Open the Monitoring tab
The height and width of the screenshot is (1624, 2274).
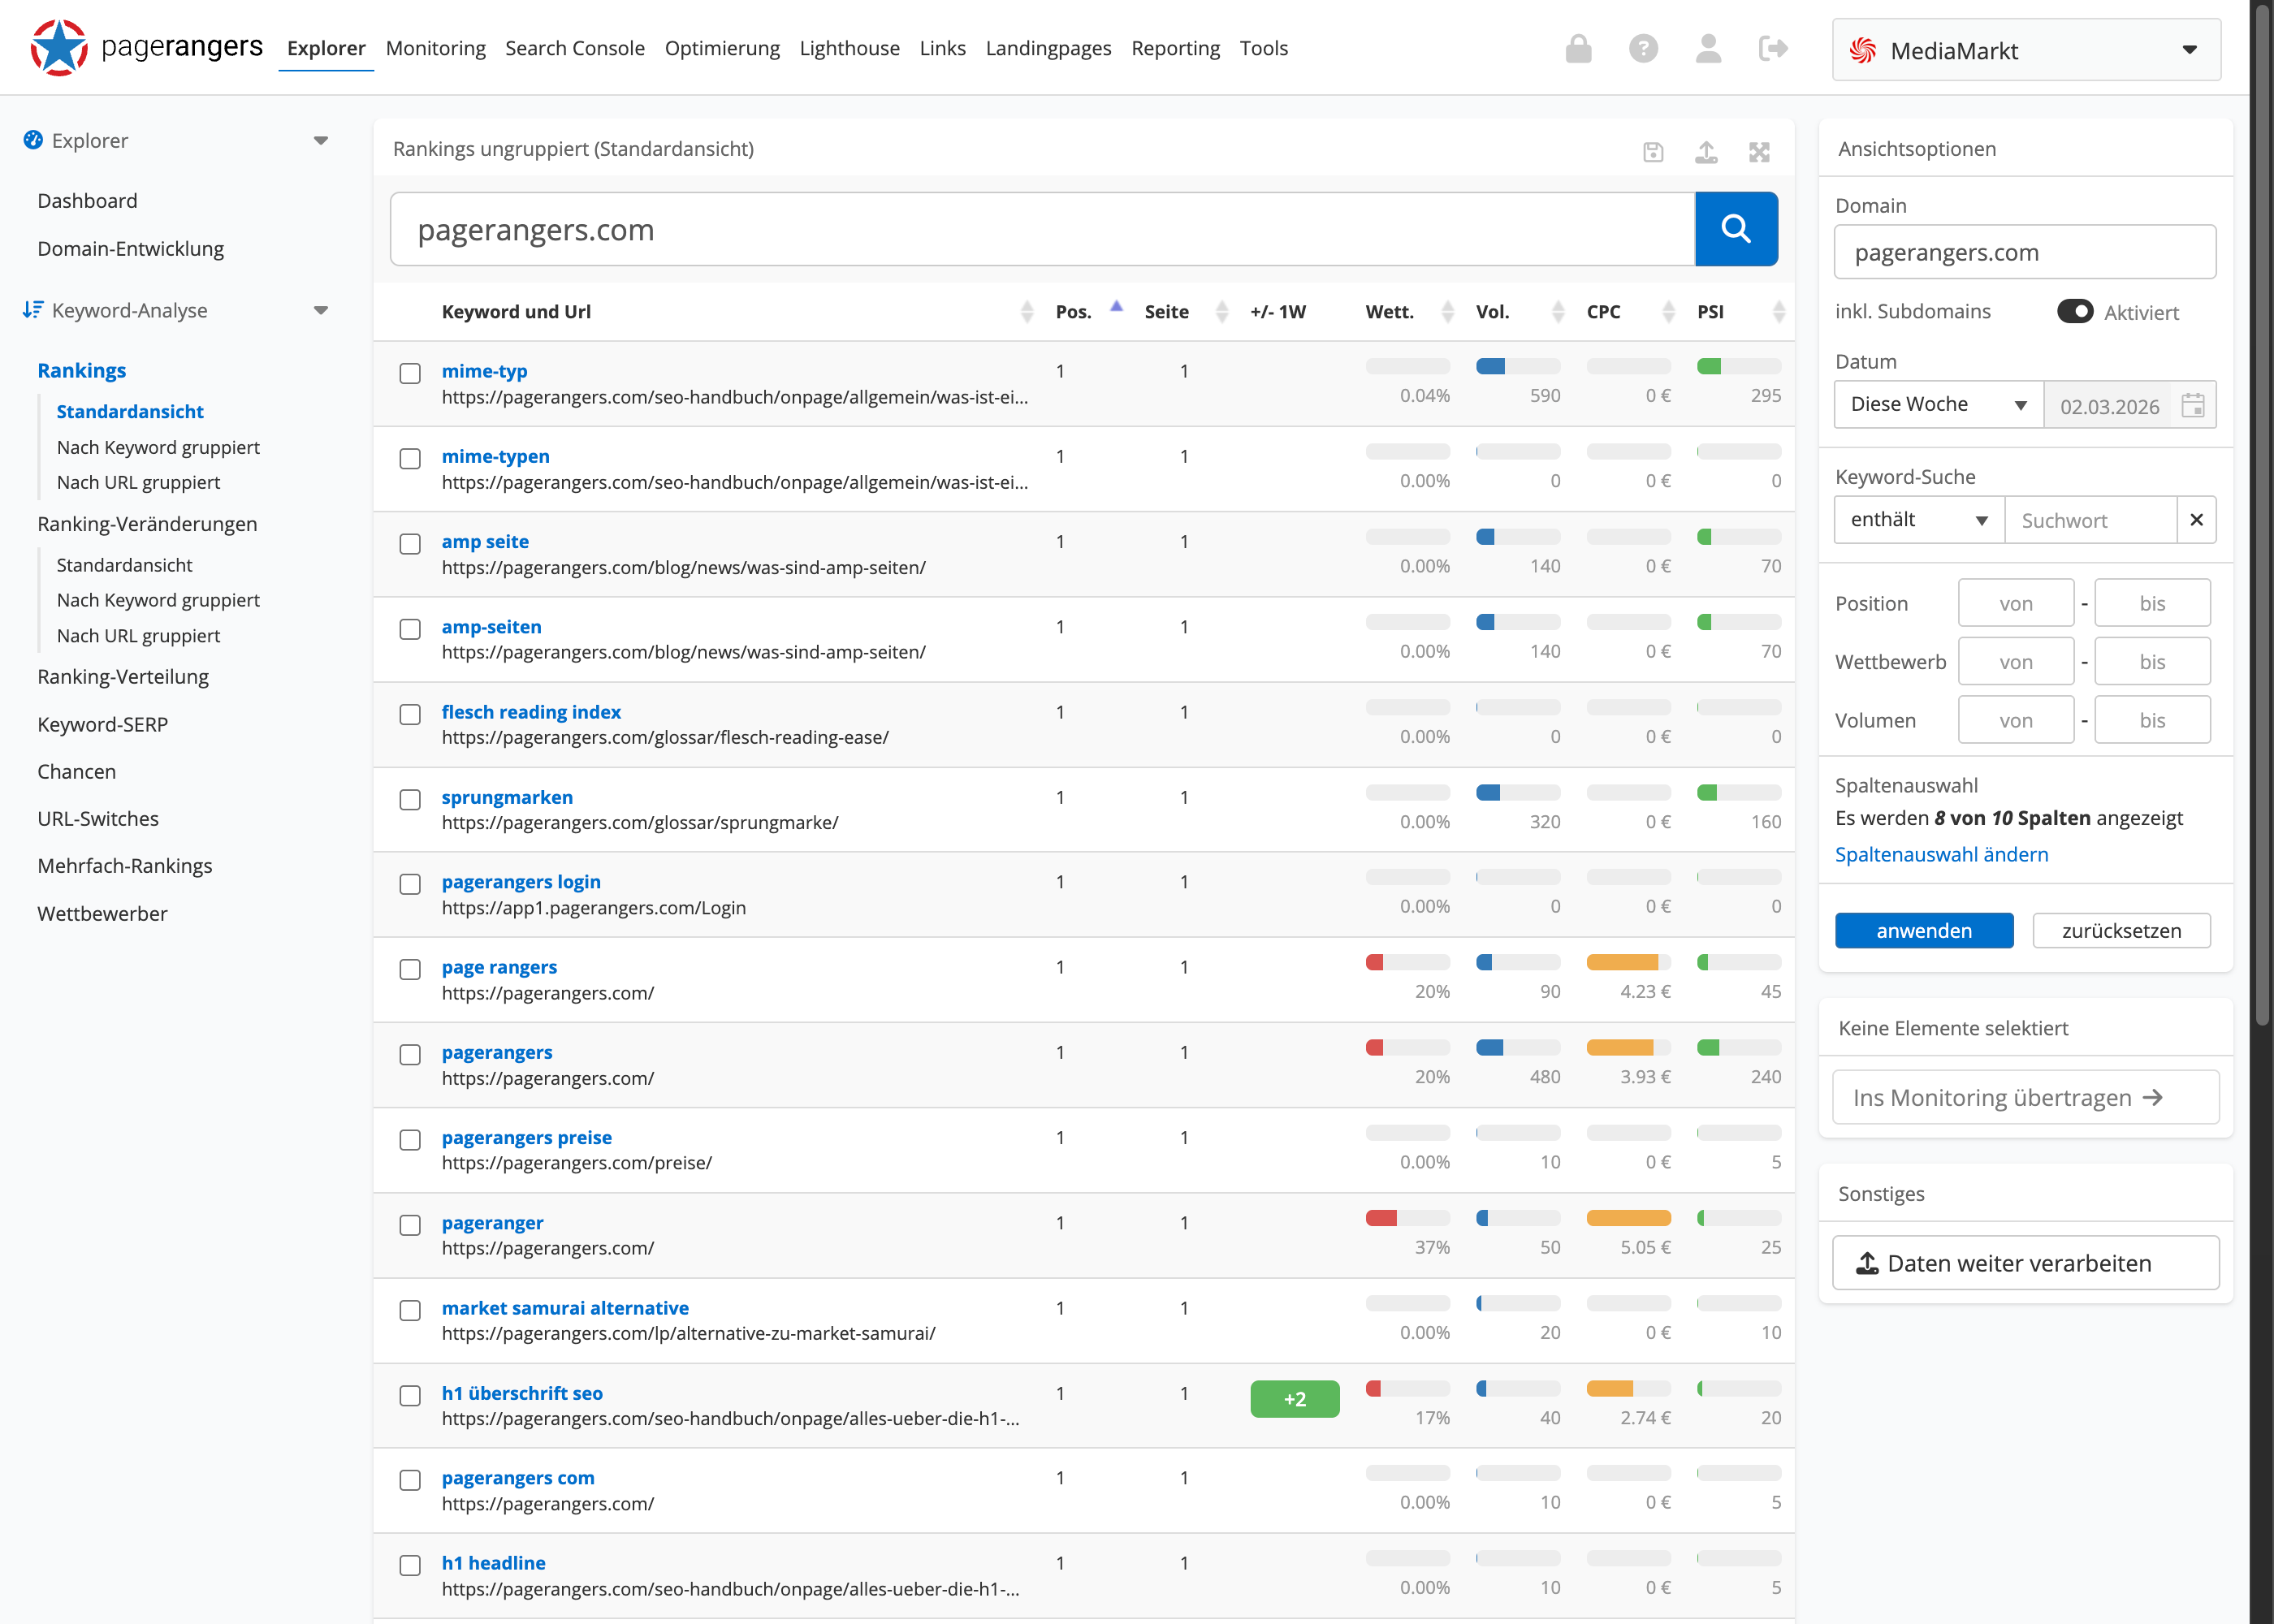[436, 48]
